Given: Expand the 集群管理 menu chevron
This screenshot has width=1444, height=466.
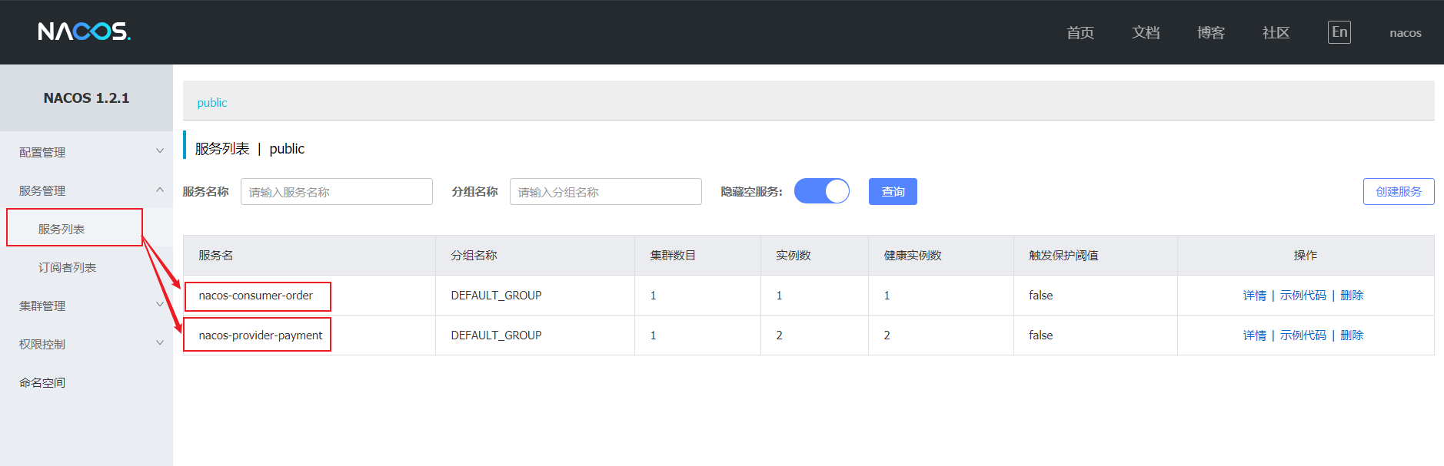Looking at the screenshot, I should pyautogui.click(x=160, y=305).
